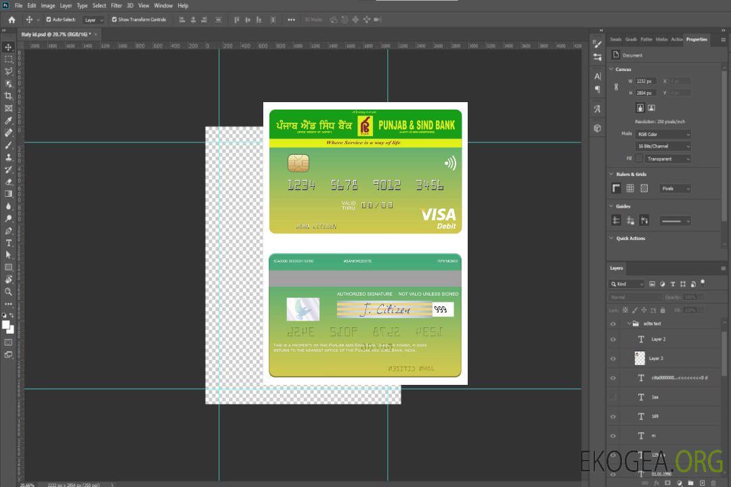The height and width of the screenshot is (487, 731).
Task: Edit the canvas width field
Action: click(x=646, y=81)
